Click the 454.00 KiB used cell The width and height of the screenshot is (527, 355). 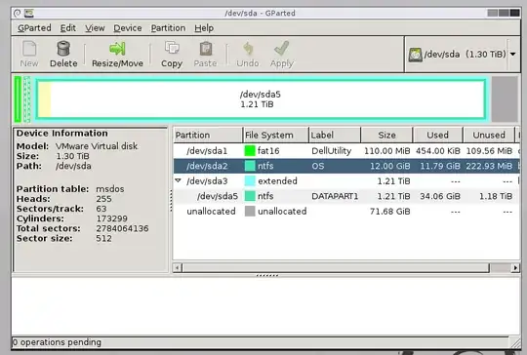tap(437, 151)
